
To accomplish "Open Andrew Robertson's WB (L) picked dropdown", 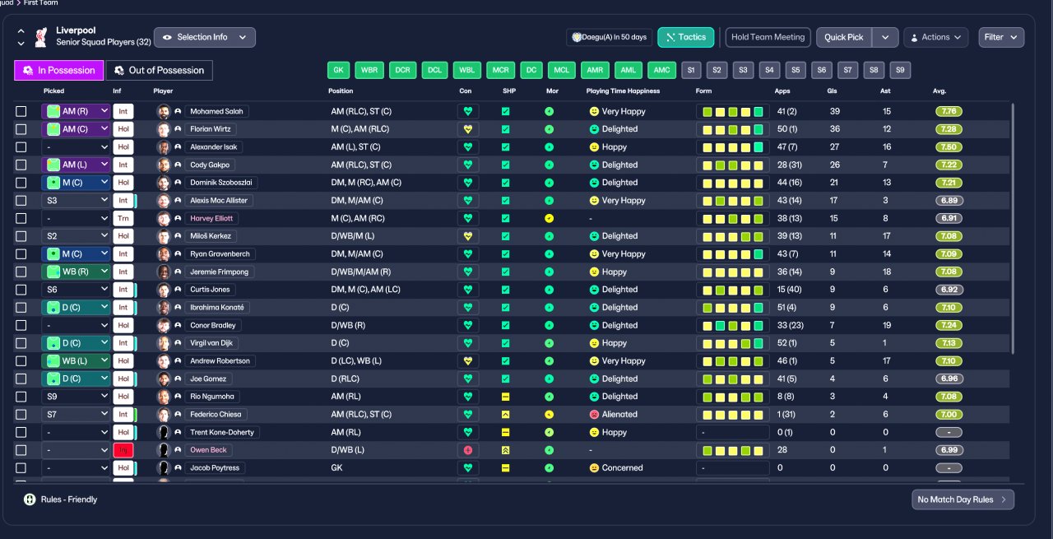I will pos(76,361).
